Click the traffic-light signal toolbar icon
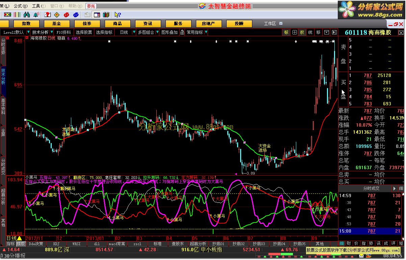This screenshot has width=406, height=260. [7, 15]
